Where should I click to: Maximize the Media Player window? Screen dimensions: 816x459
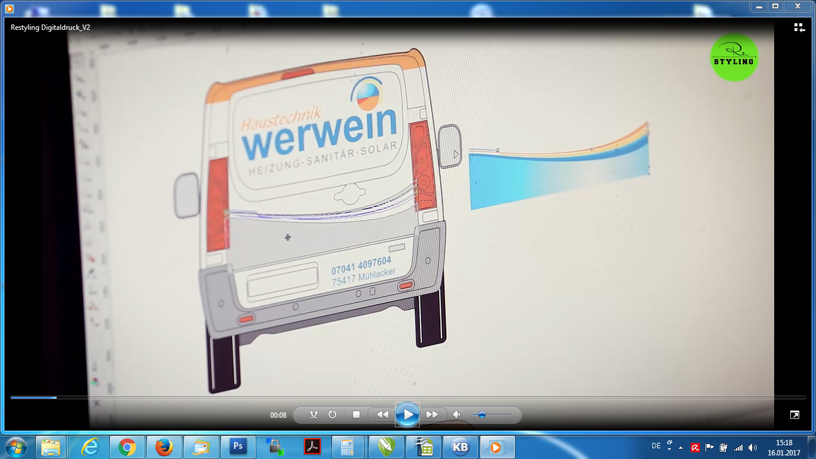[x=775, y=6]
